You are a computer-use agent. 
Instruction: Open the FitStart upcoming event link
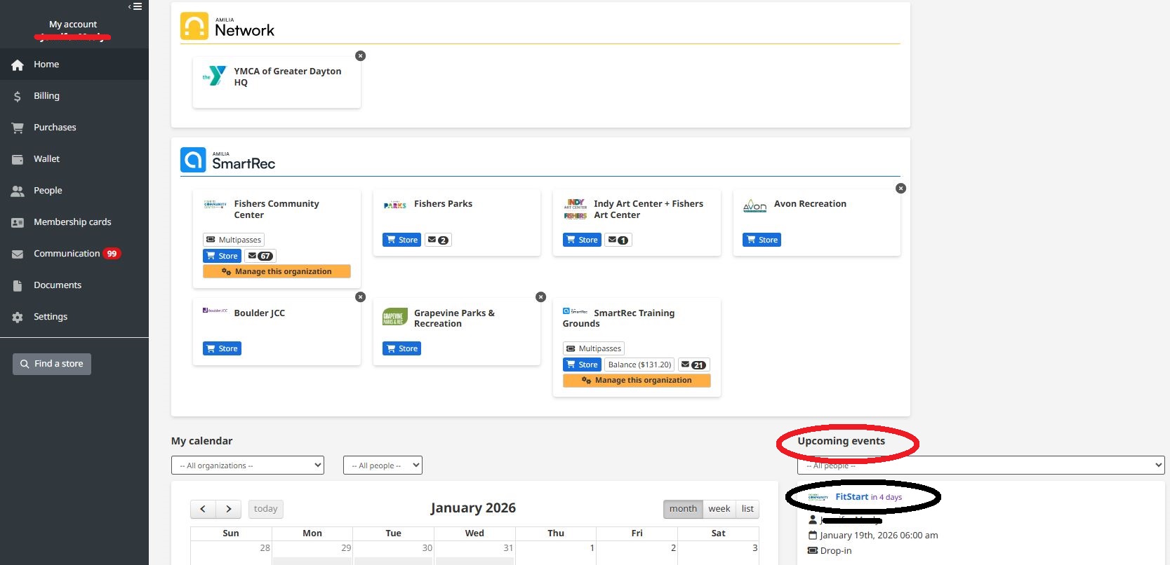pyautogui.click(x=851, y=497)
